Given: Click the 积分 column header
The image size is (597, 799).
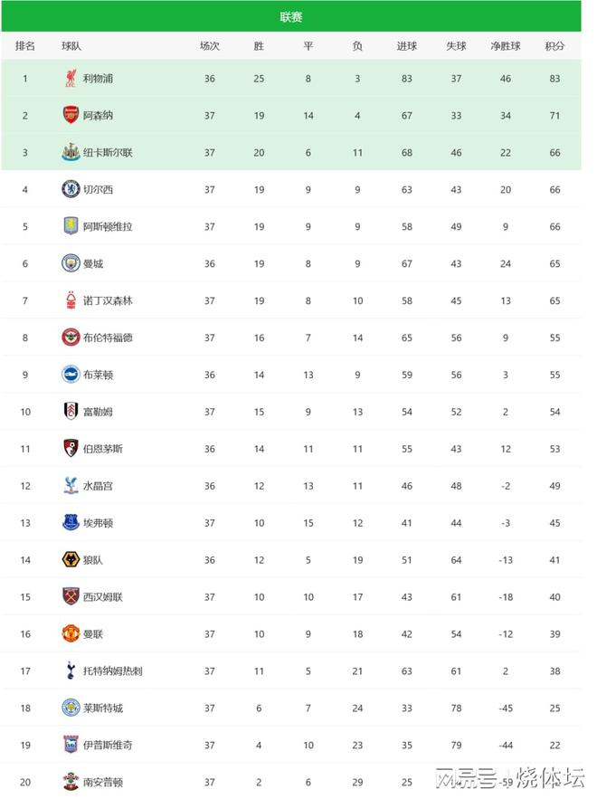Looking at the screenshot, I should tap(554, 46).
